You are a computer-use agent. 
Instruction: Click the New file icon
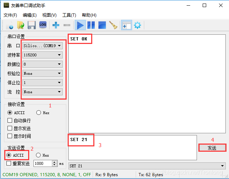(10, 25)
